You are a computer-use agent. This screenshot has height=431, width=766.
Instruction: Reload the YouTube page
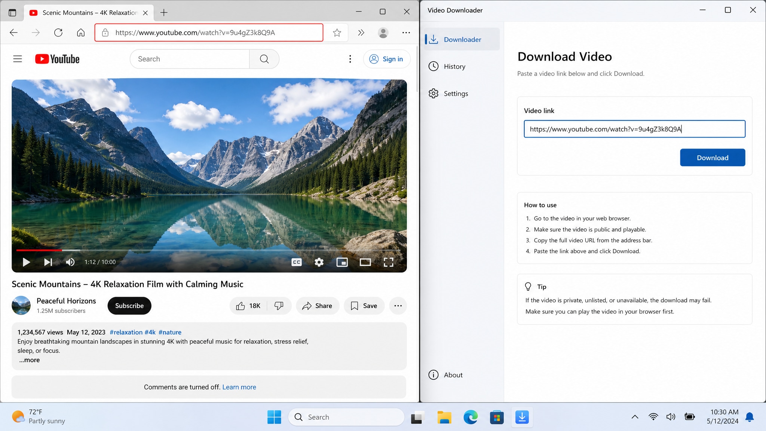[x=58, y=33]
